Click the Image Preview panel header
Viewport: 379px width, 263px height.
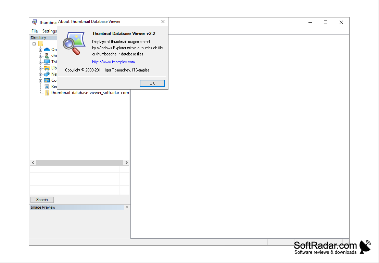pos(77,207)
